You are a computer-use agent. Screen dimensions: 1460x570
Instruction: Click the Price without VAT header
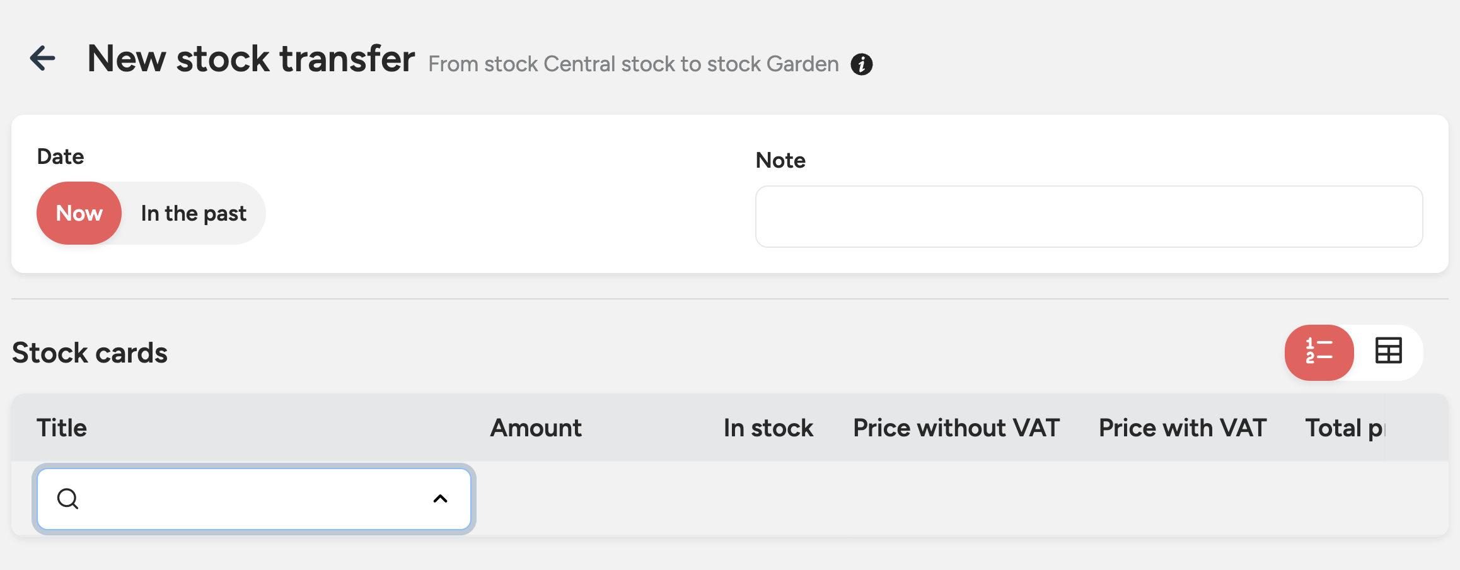click(x=956, y=428)
